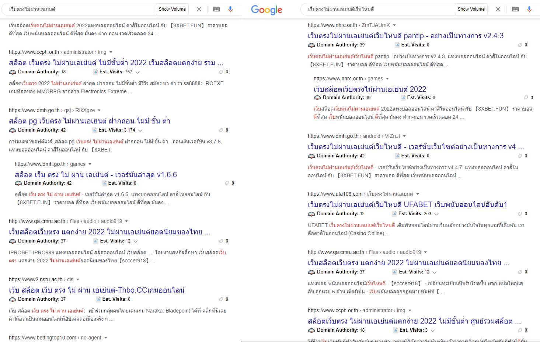Clear the right search box with the X
This screenshot has height=342, width=540.
pyautogui.click(x=498, y=9)
